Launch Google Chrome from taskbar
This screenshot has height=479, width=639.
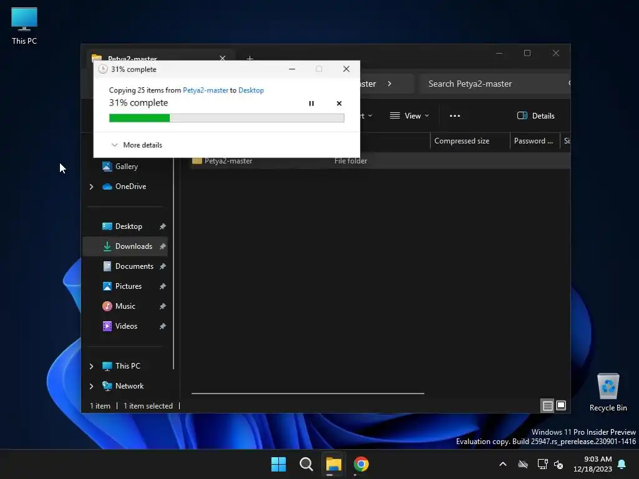click(361, 464)
